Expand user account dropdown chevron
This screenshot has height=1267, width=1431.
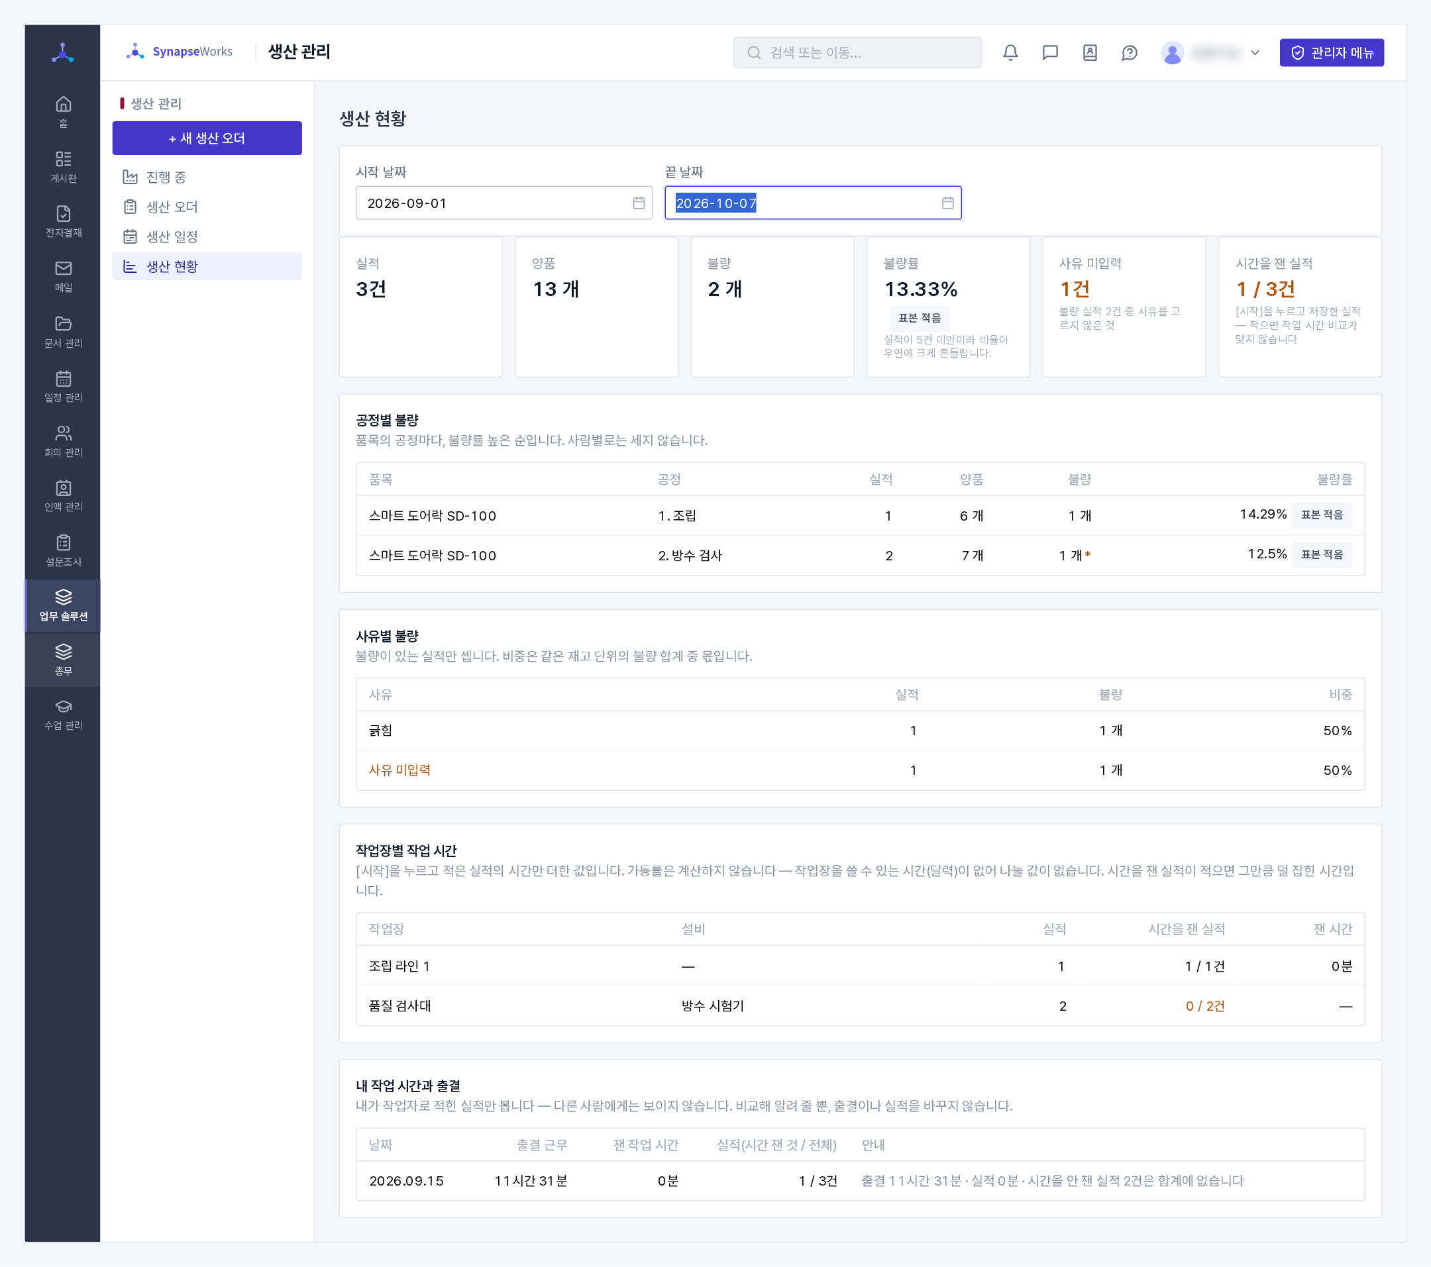point(1255,52)
